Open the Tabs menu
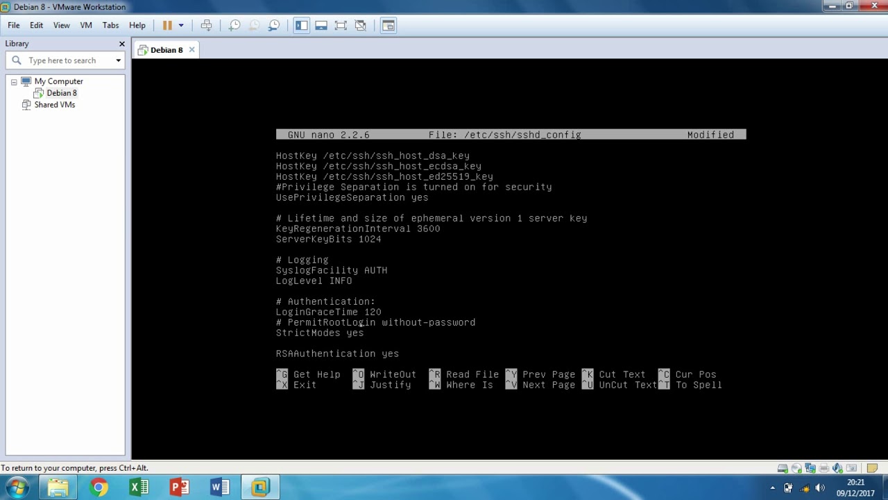 (x=110, y=26)
